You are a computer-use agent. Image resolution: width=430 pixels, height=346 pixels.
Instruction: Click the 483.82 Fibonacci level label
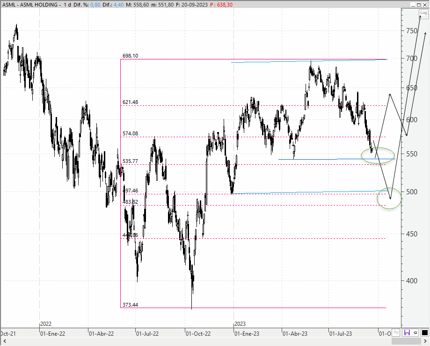tap(130, 202)
